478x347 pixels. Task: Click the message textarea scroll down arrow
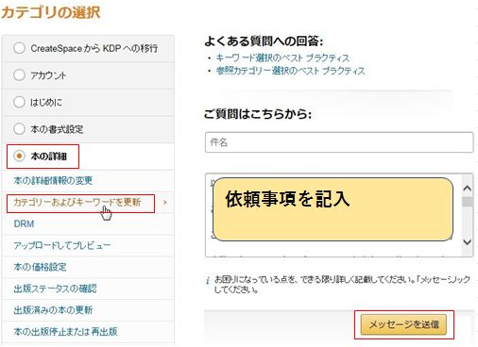coord(468,242)
